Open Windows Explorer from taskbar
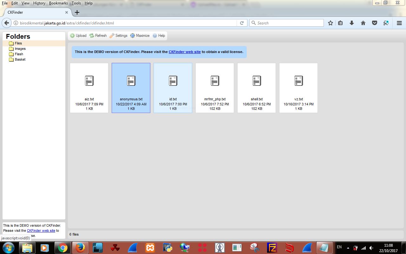This screenshot has width=406, height=254. (x=27, y=247)
